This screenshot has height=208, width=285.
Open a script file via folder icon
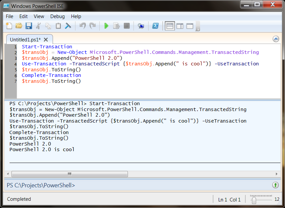[19, 26]
